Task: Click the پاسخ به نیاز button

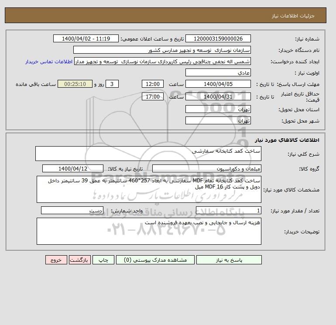Action: click(x=229, y=260)
